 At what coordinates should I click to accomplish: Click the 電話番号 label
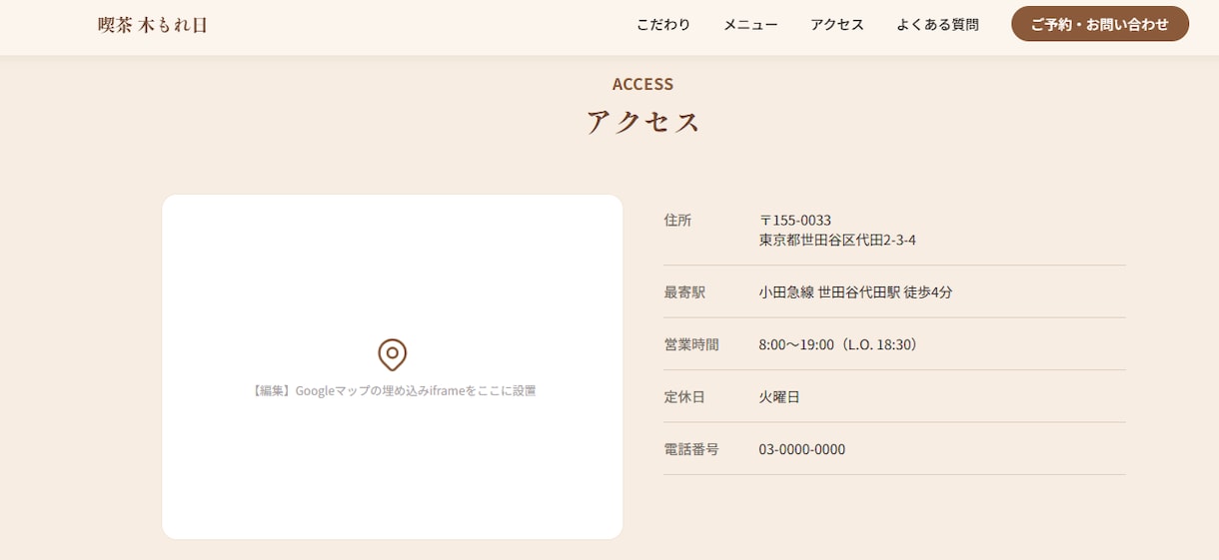coord(691,449)
